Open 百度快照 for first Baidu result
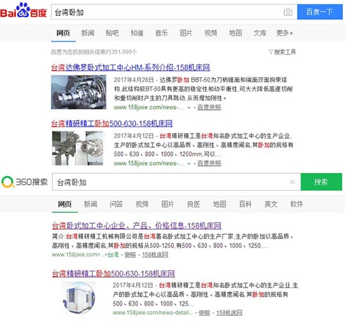 pyautogui.click(x=209, y=108)
